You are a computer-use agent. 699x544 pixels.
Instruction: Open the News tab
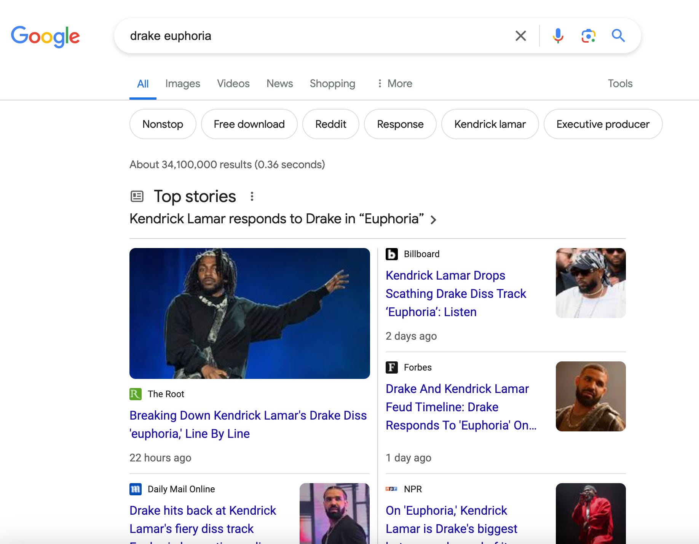coord(280,84)
